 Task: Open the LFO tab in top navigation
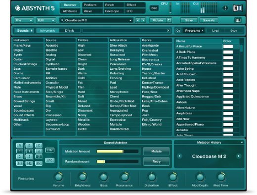[135, 11]
